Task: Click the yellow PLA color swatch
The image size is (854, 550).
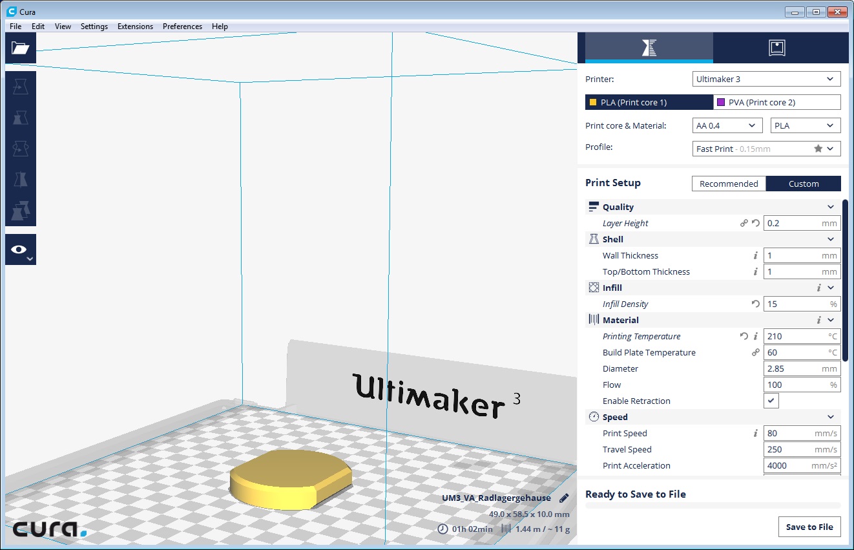Action: point(593,102)
